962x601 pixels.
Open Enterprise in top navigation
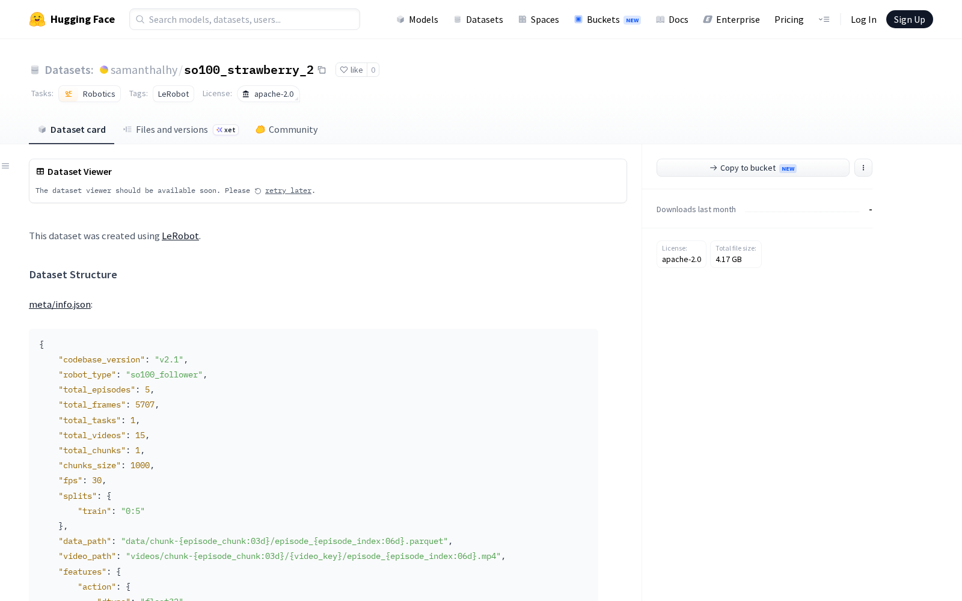point(732,19)
